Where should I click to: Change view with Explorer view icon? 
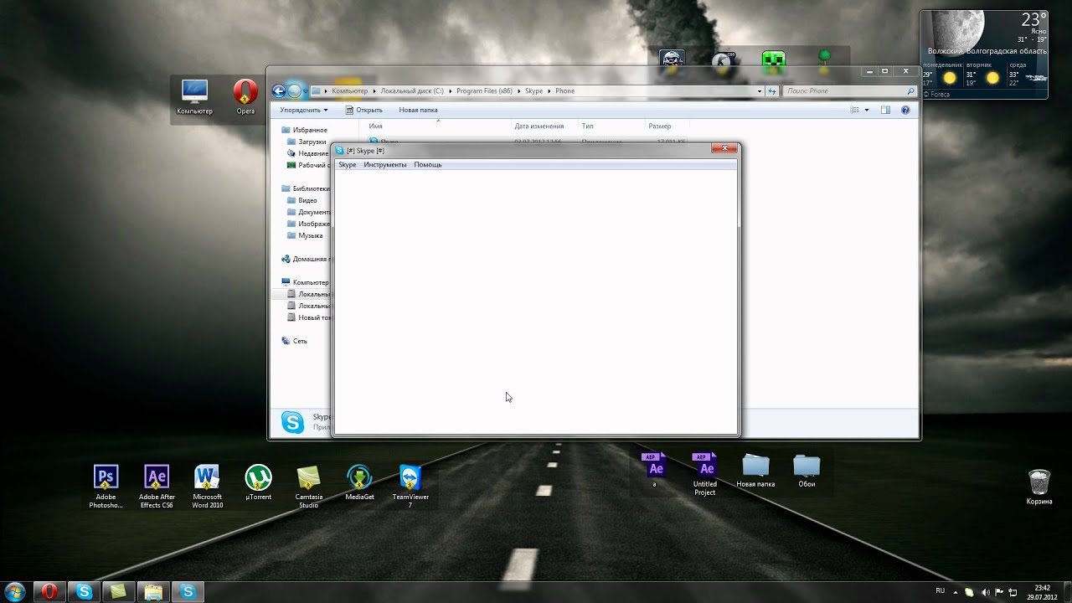tap(855, 110)
